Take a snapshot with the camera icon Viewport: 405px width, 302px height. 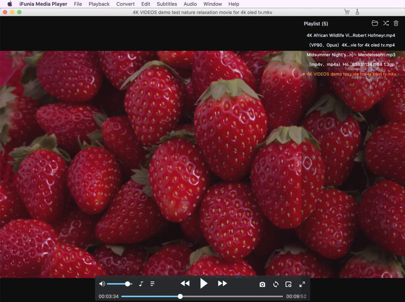pos(262,284)
